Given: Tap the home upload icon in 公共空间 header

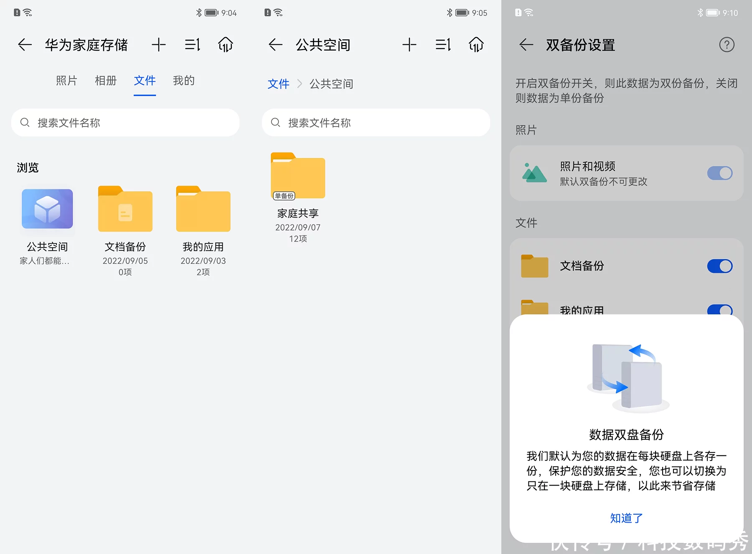Looking at the screenshot, I should tap(476, 45).
